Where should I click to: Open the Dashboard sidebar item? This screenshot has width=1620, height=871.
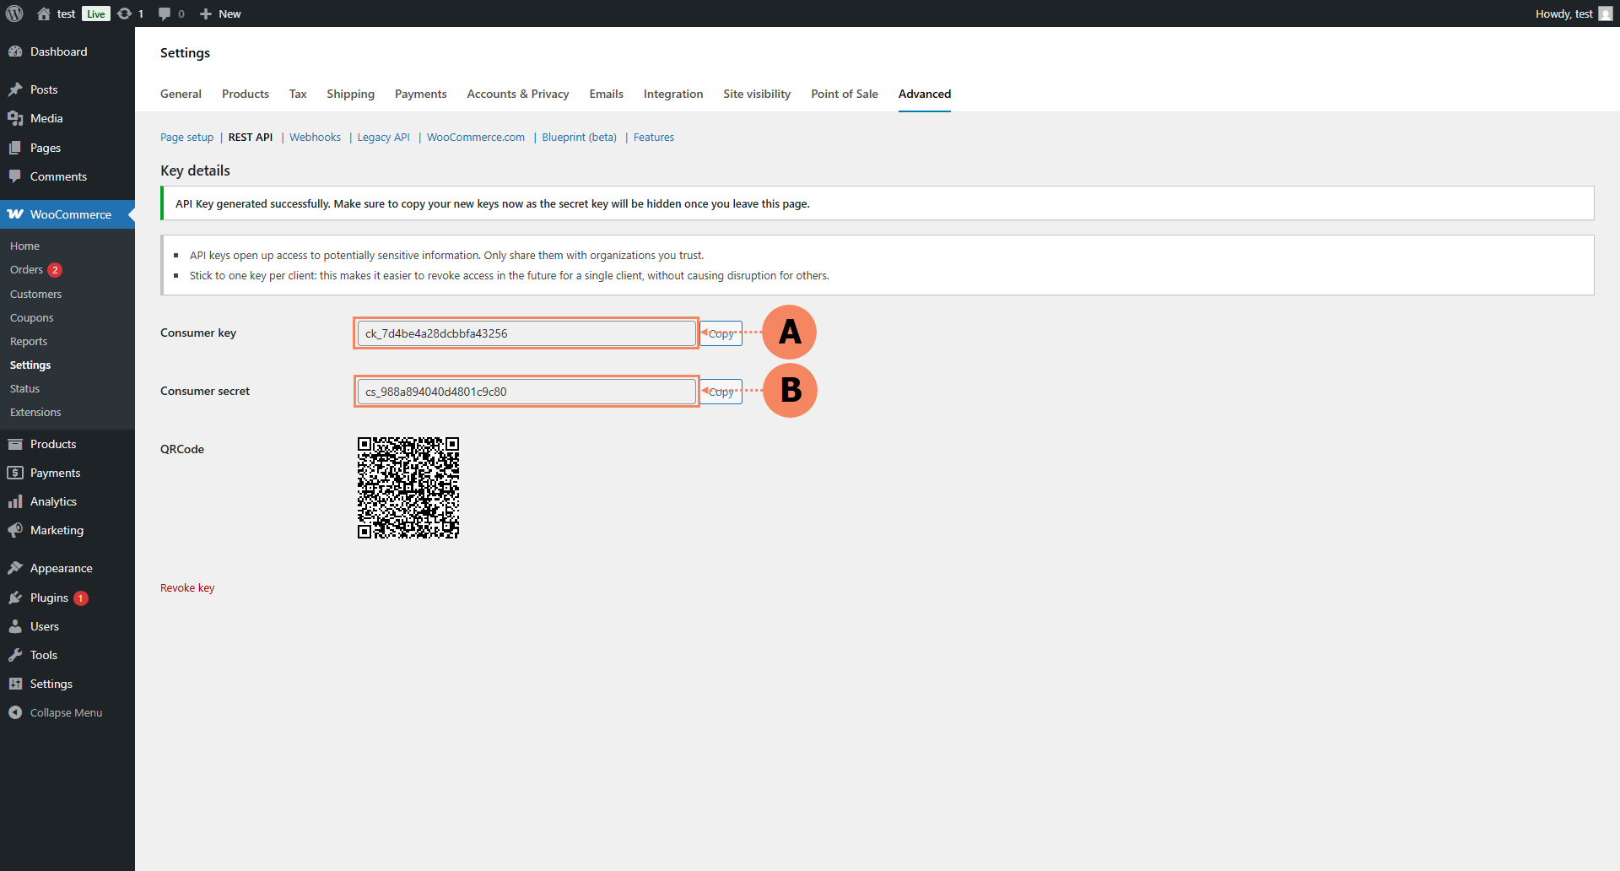58,51
